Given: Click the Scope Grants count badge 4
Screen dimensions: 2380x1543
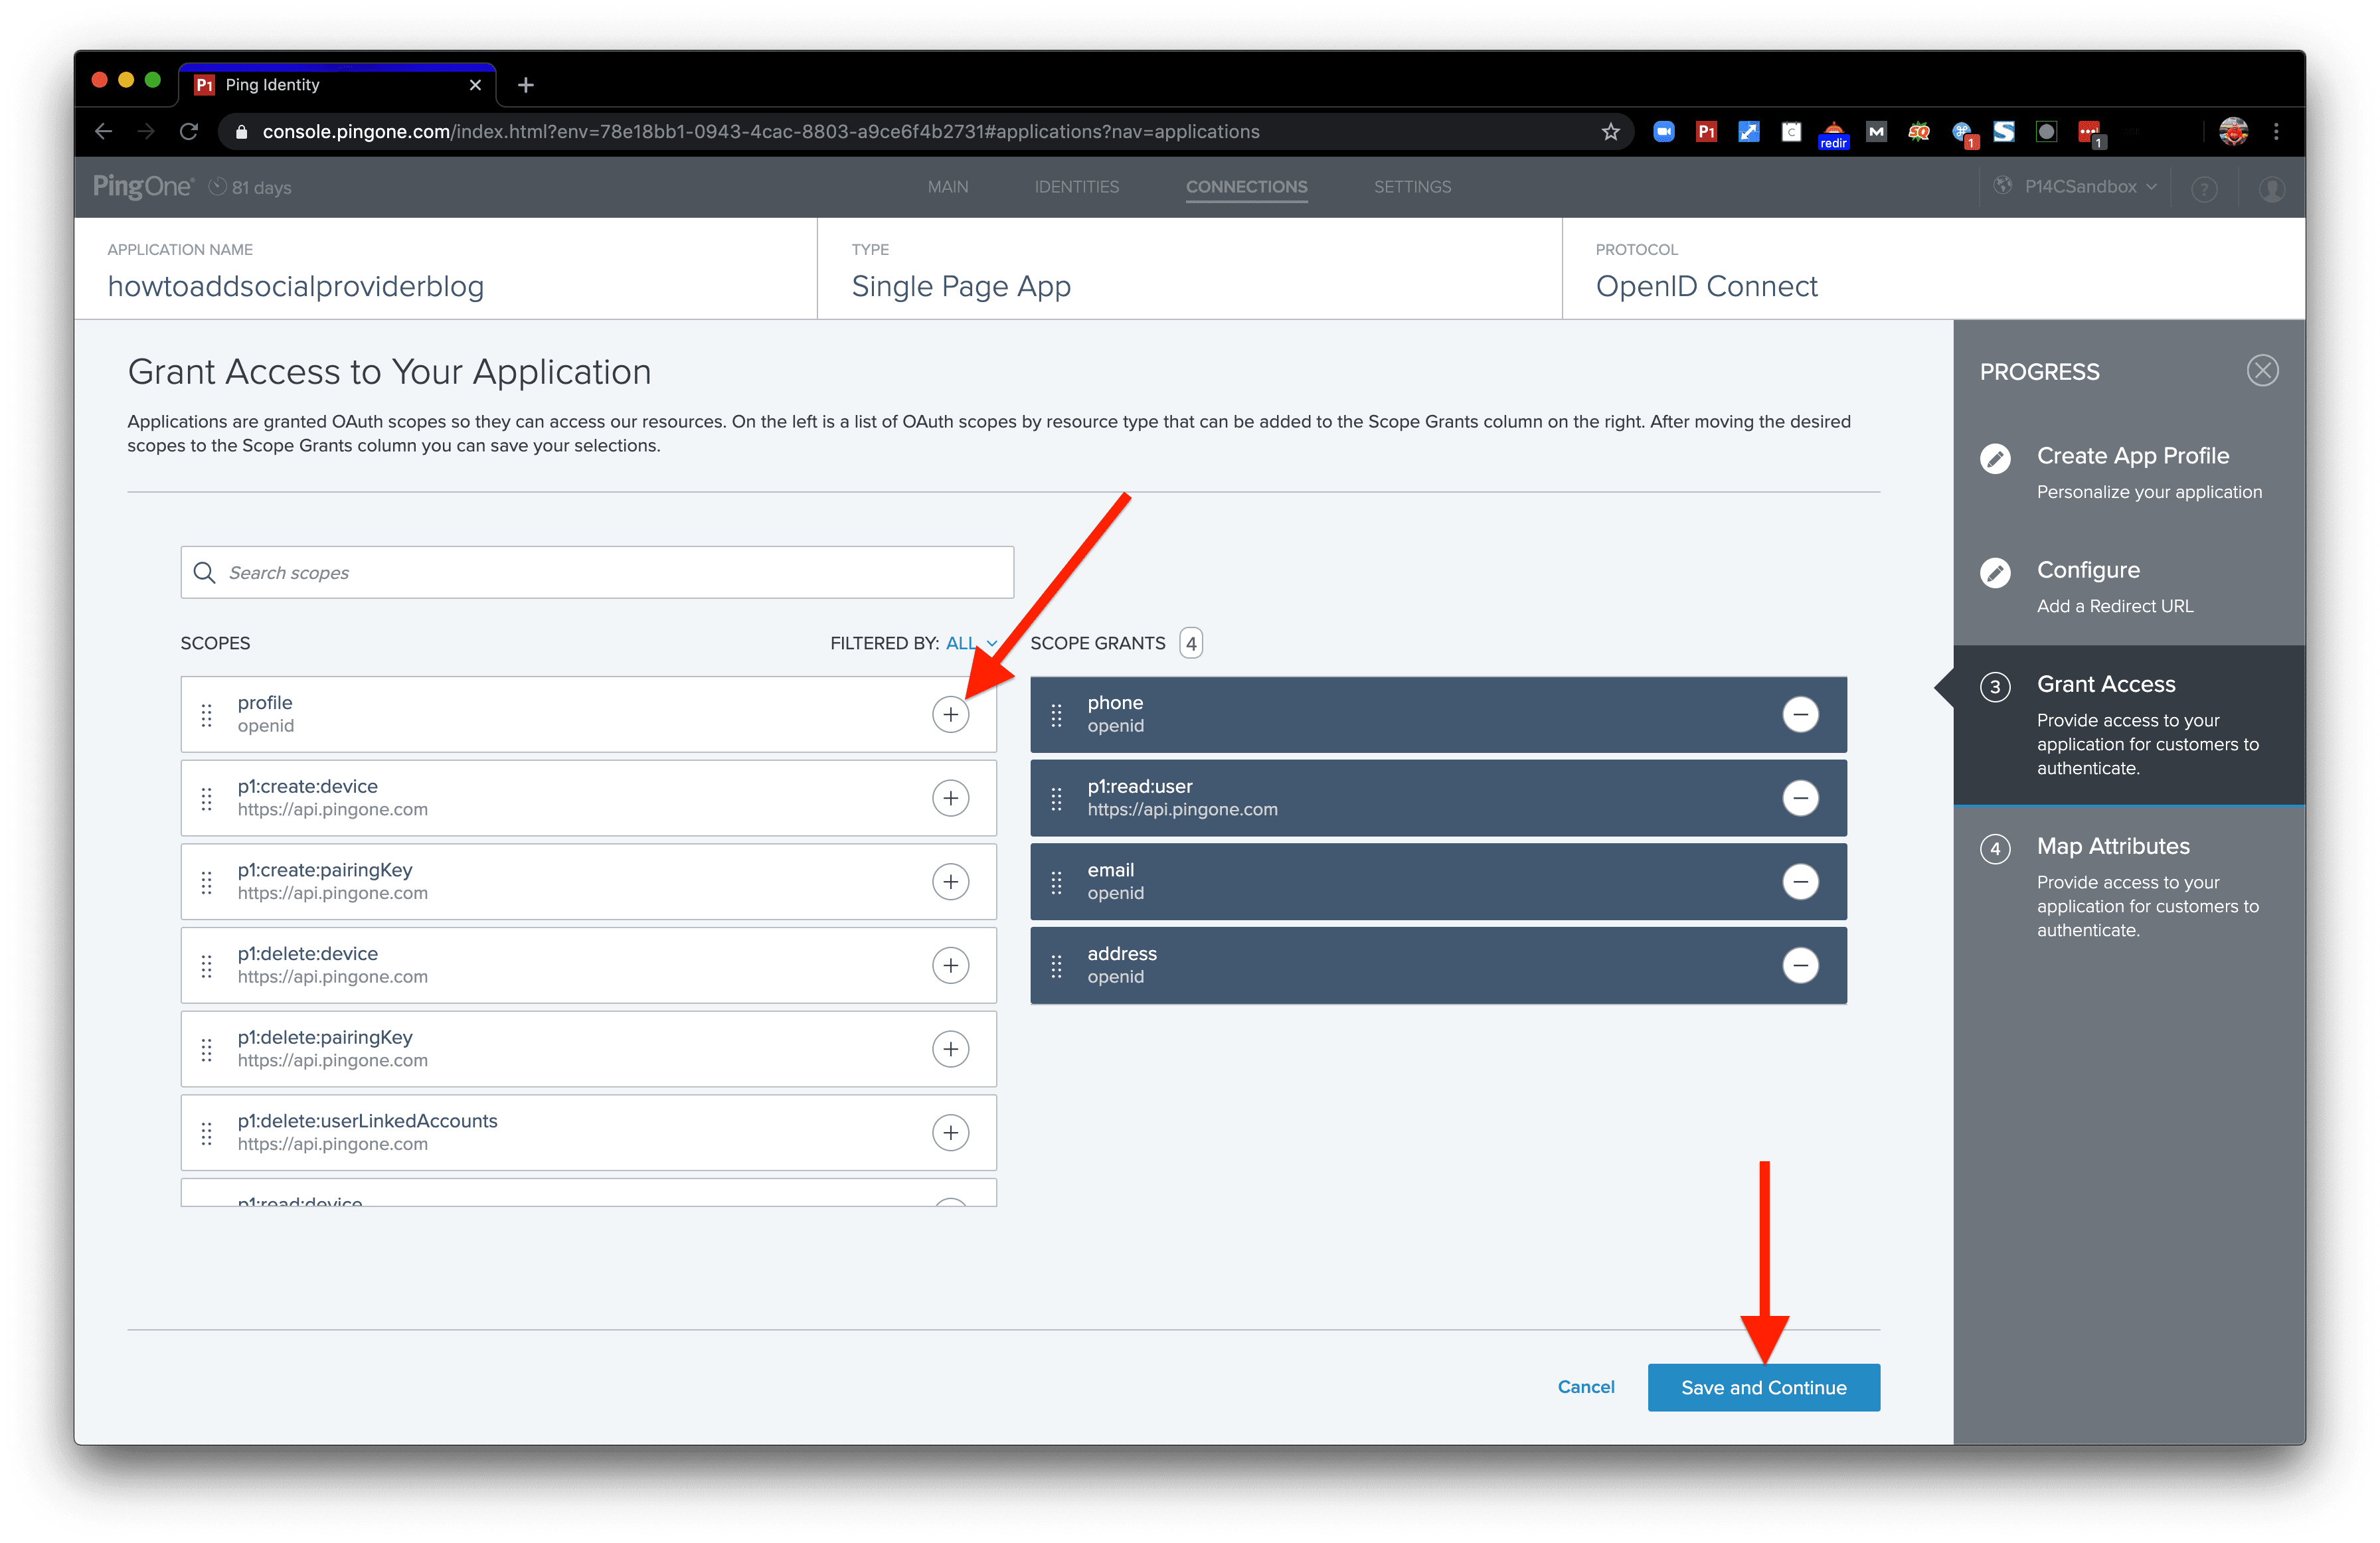Looking at the screenshot, I should coord(1190,643).
